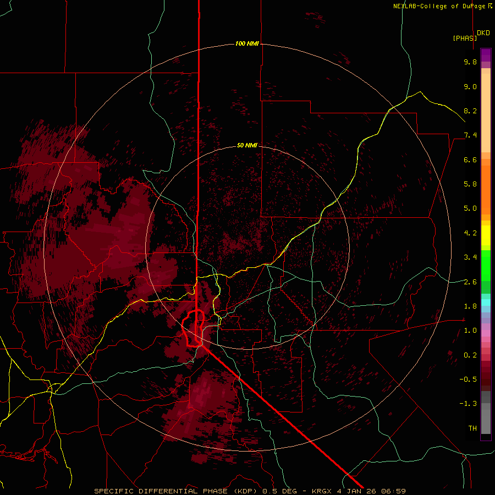This screenshot has width=495, height=495.
Task: Pick the cyan segment of the color bar
Action: (486, 302)
